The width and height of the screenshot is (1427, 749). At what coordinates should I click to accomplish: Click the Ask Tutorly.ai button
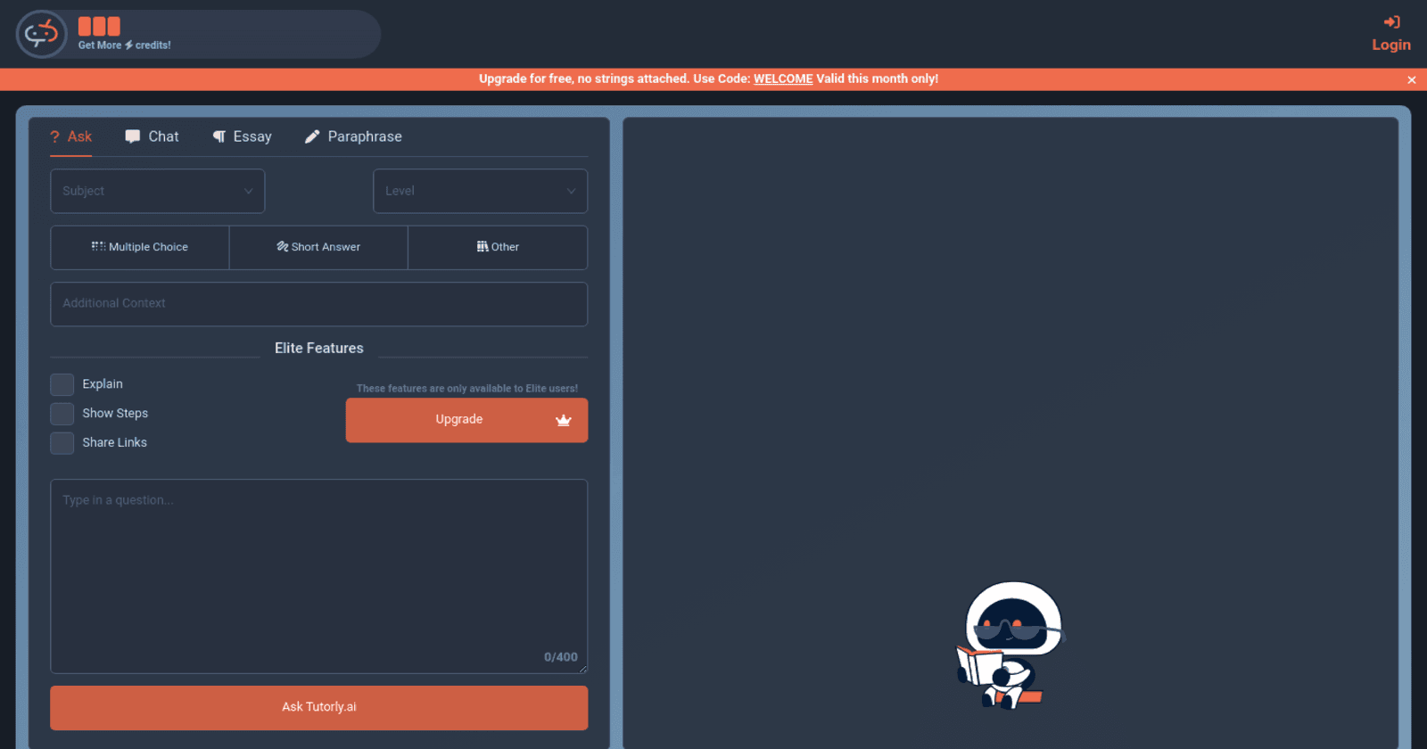319,707
